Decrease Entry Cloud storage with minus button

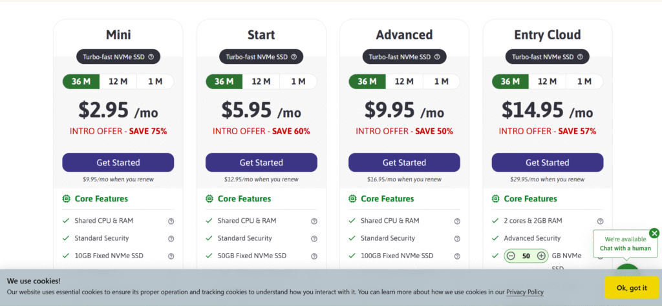511,256
